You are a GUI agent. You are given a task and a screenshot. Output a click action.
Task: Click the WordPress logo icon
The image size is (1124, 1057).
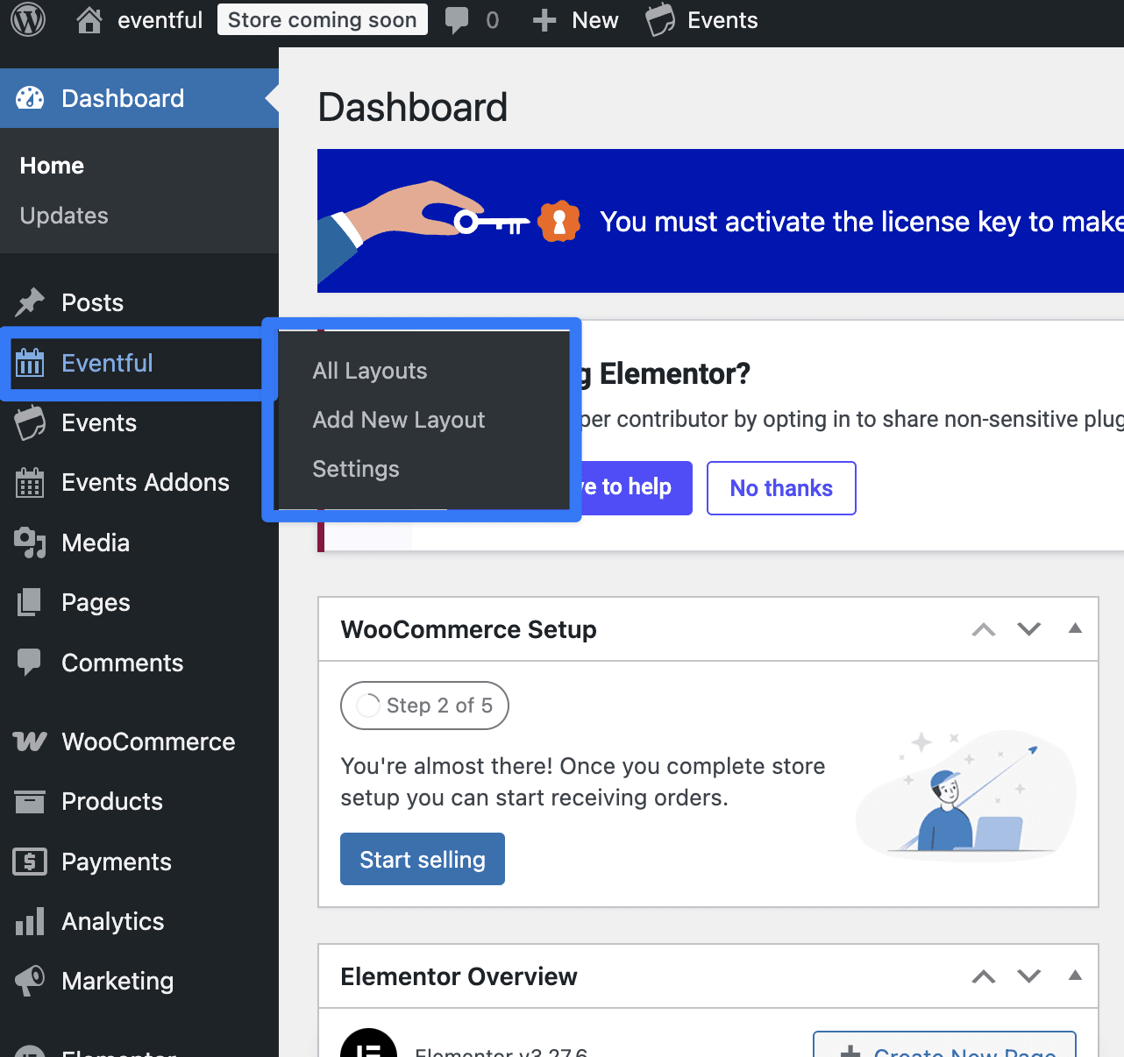(28, 19)
